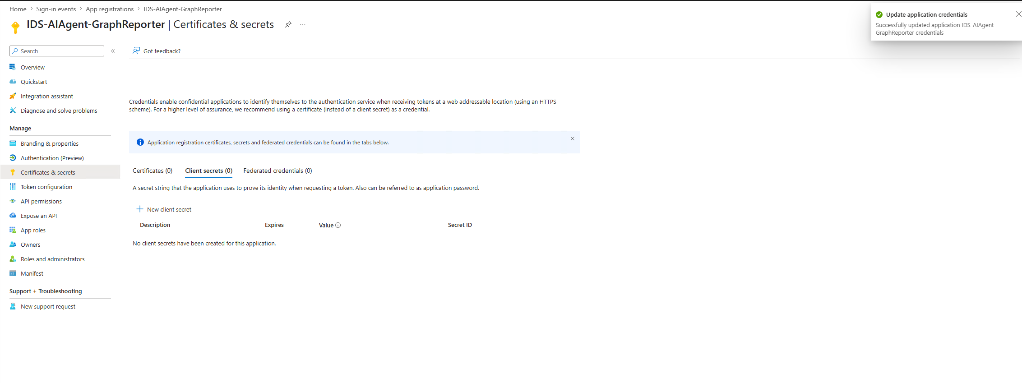Go to Integration assistant

tap(47, 96)
